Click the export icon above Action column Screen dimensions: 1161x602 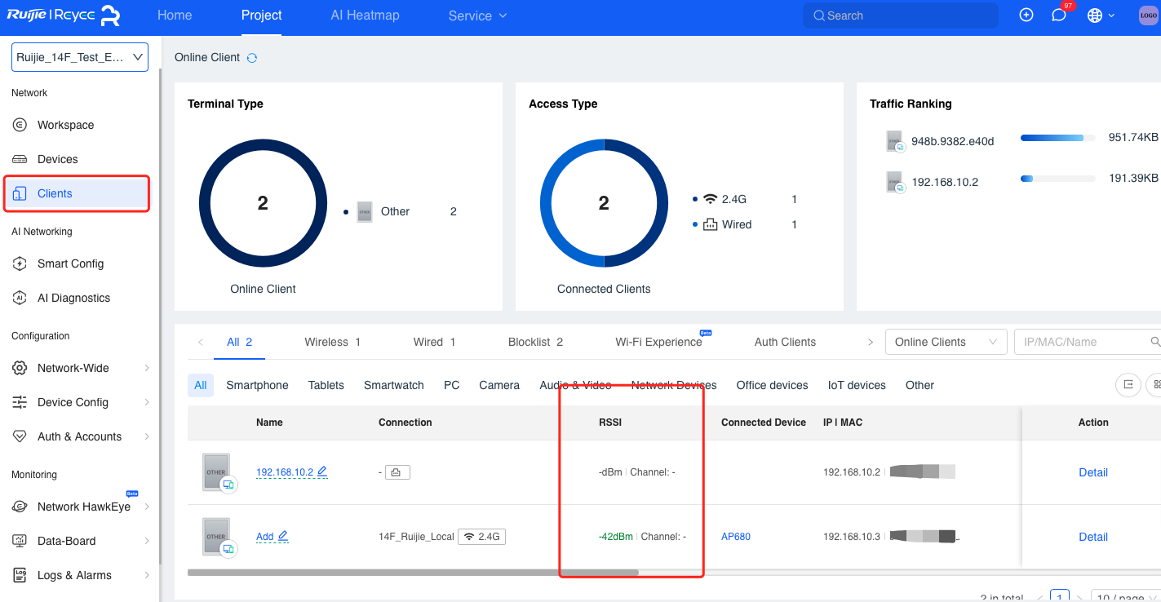(1128, 385)
